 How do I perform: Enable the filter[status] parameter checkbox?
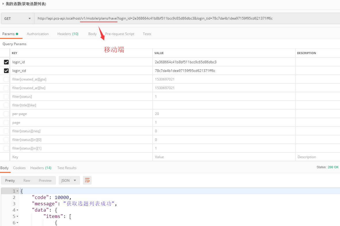6,97
